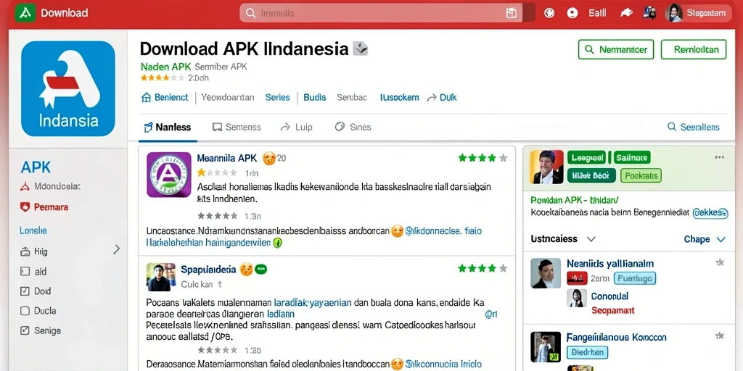Open the Serubac menu item
The image size is (743, 371).
pos(352,98)
